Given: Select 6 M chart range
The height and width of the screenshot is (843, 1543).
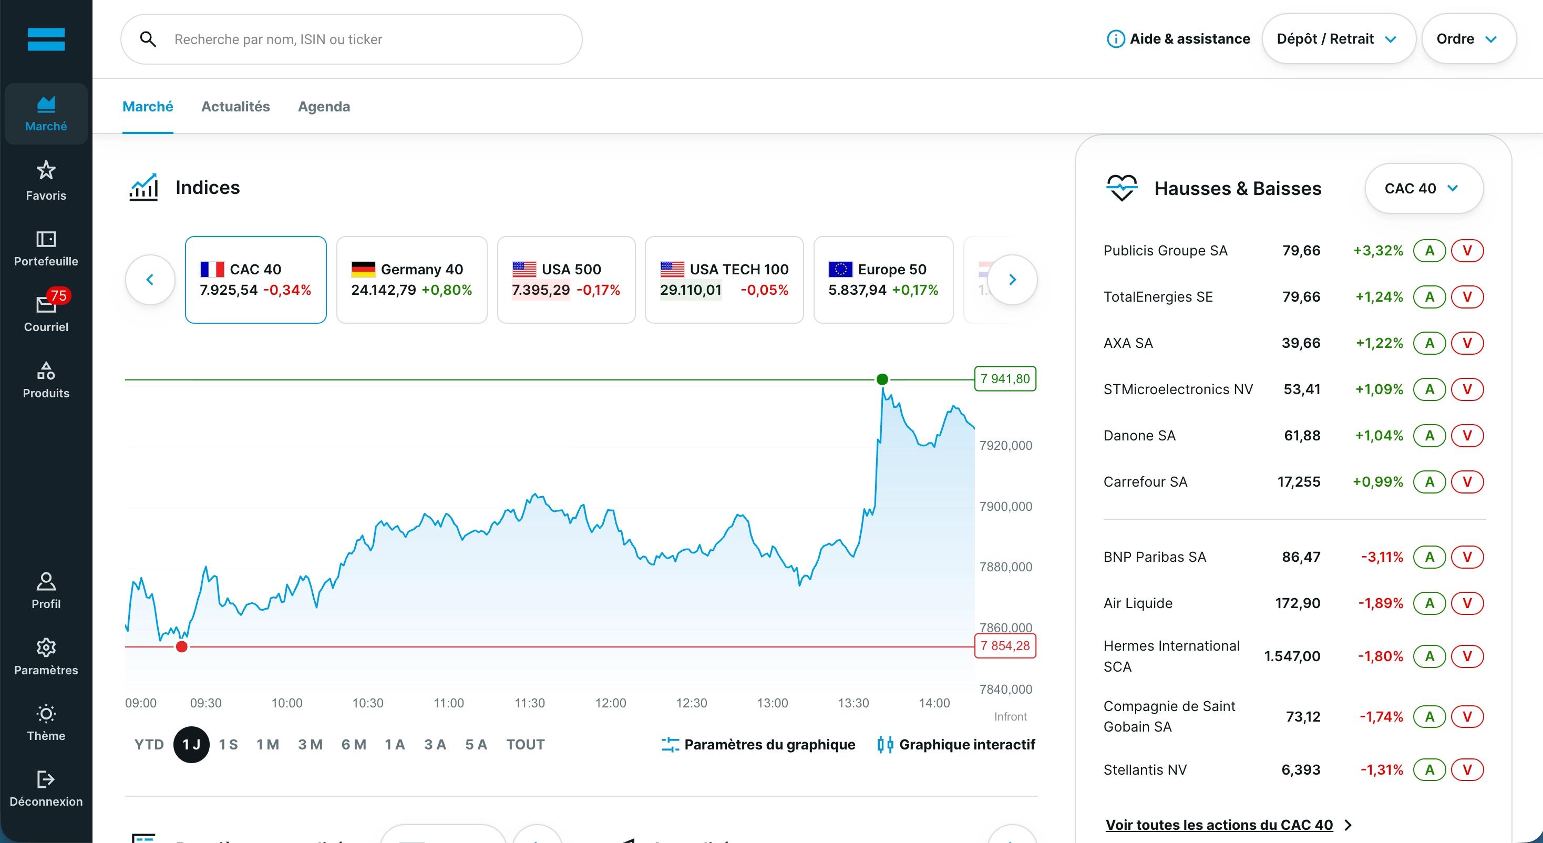Looking at the screenshot, I should 353,745.
